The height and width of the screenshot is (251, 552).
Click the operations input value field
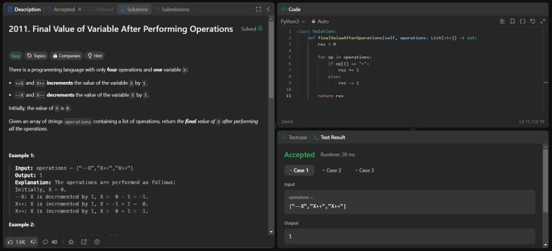(x=409, y=202)
